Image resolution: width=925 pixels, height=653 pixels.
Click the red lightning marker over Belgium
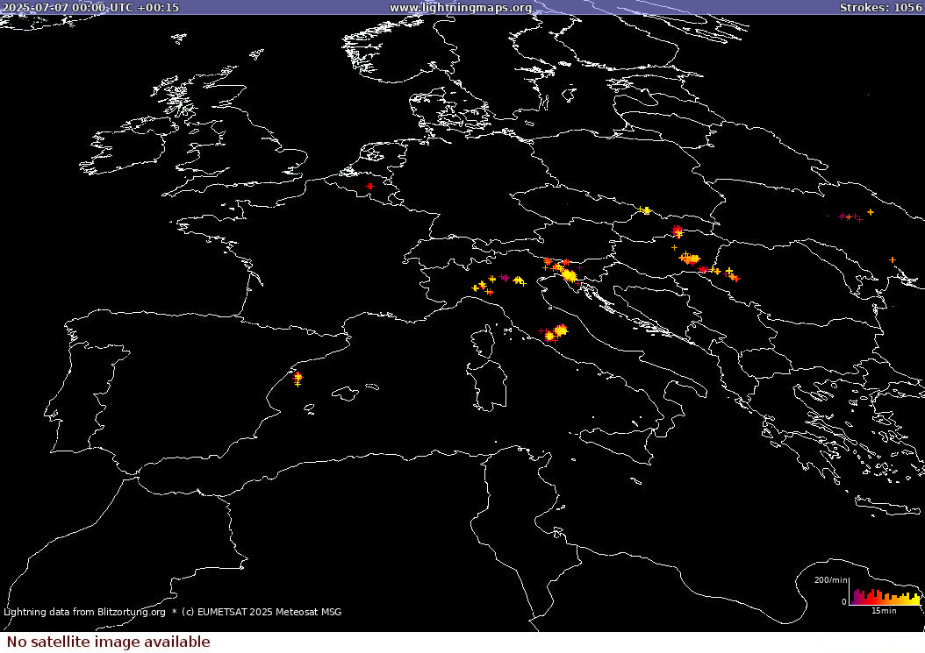coord(369,186)
